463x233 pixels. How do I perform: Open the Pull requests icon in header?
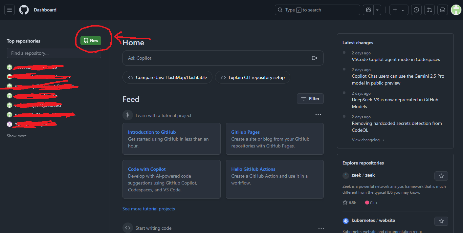point(430,10)
